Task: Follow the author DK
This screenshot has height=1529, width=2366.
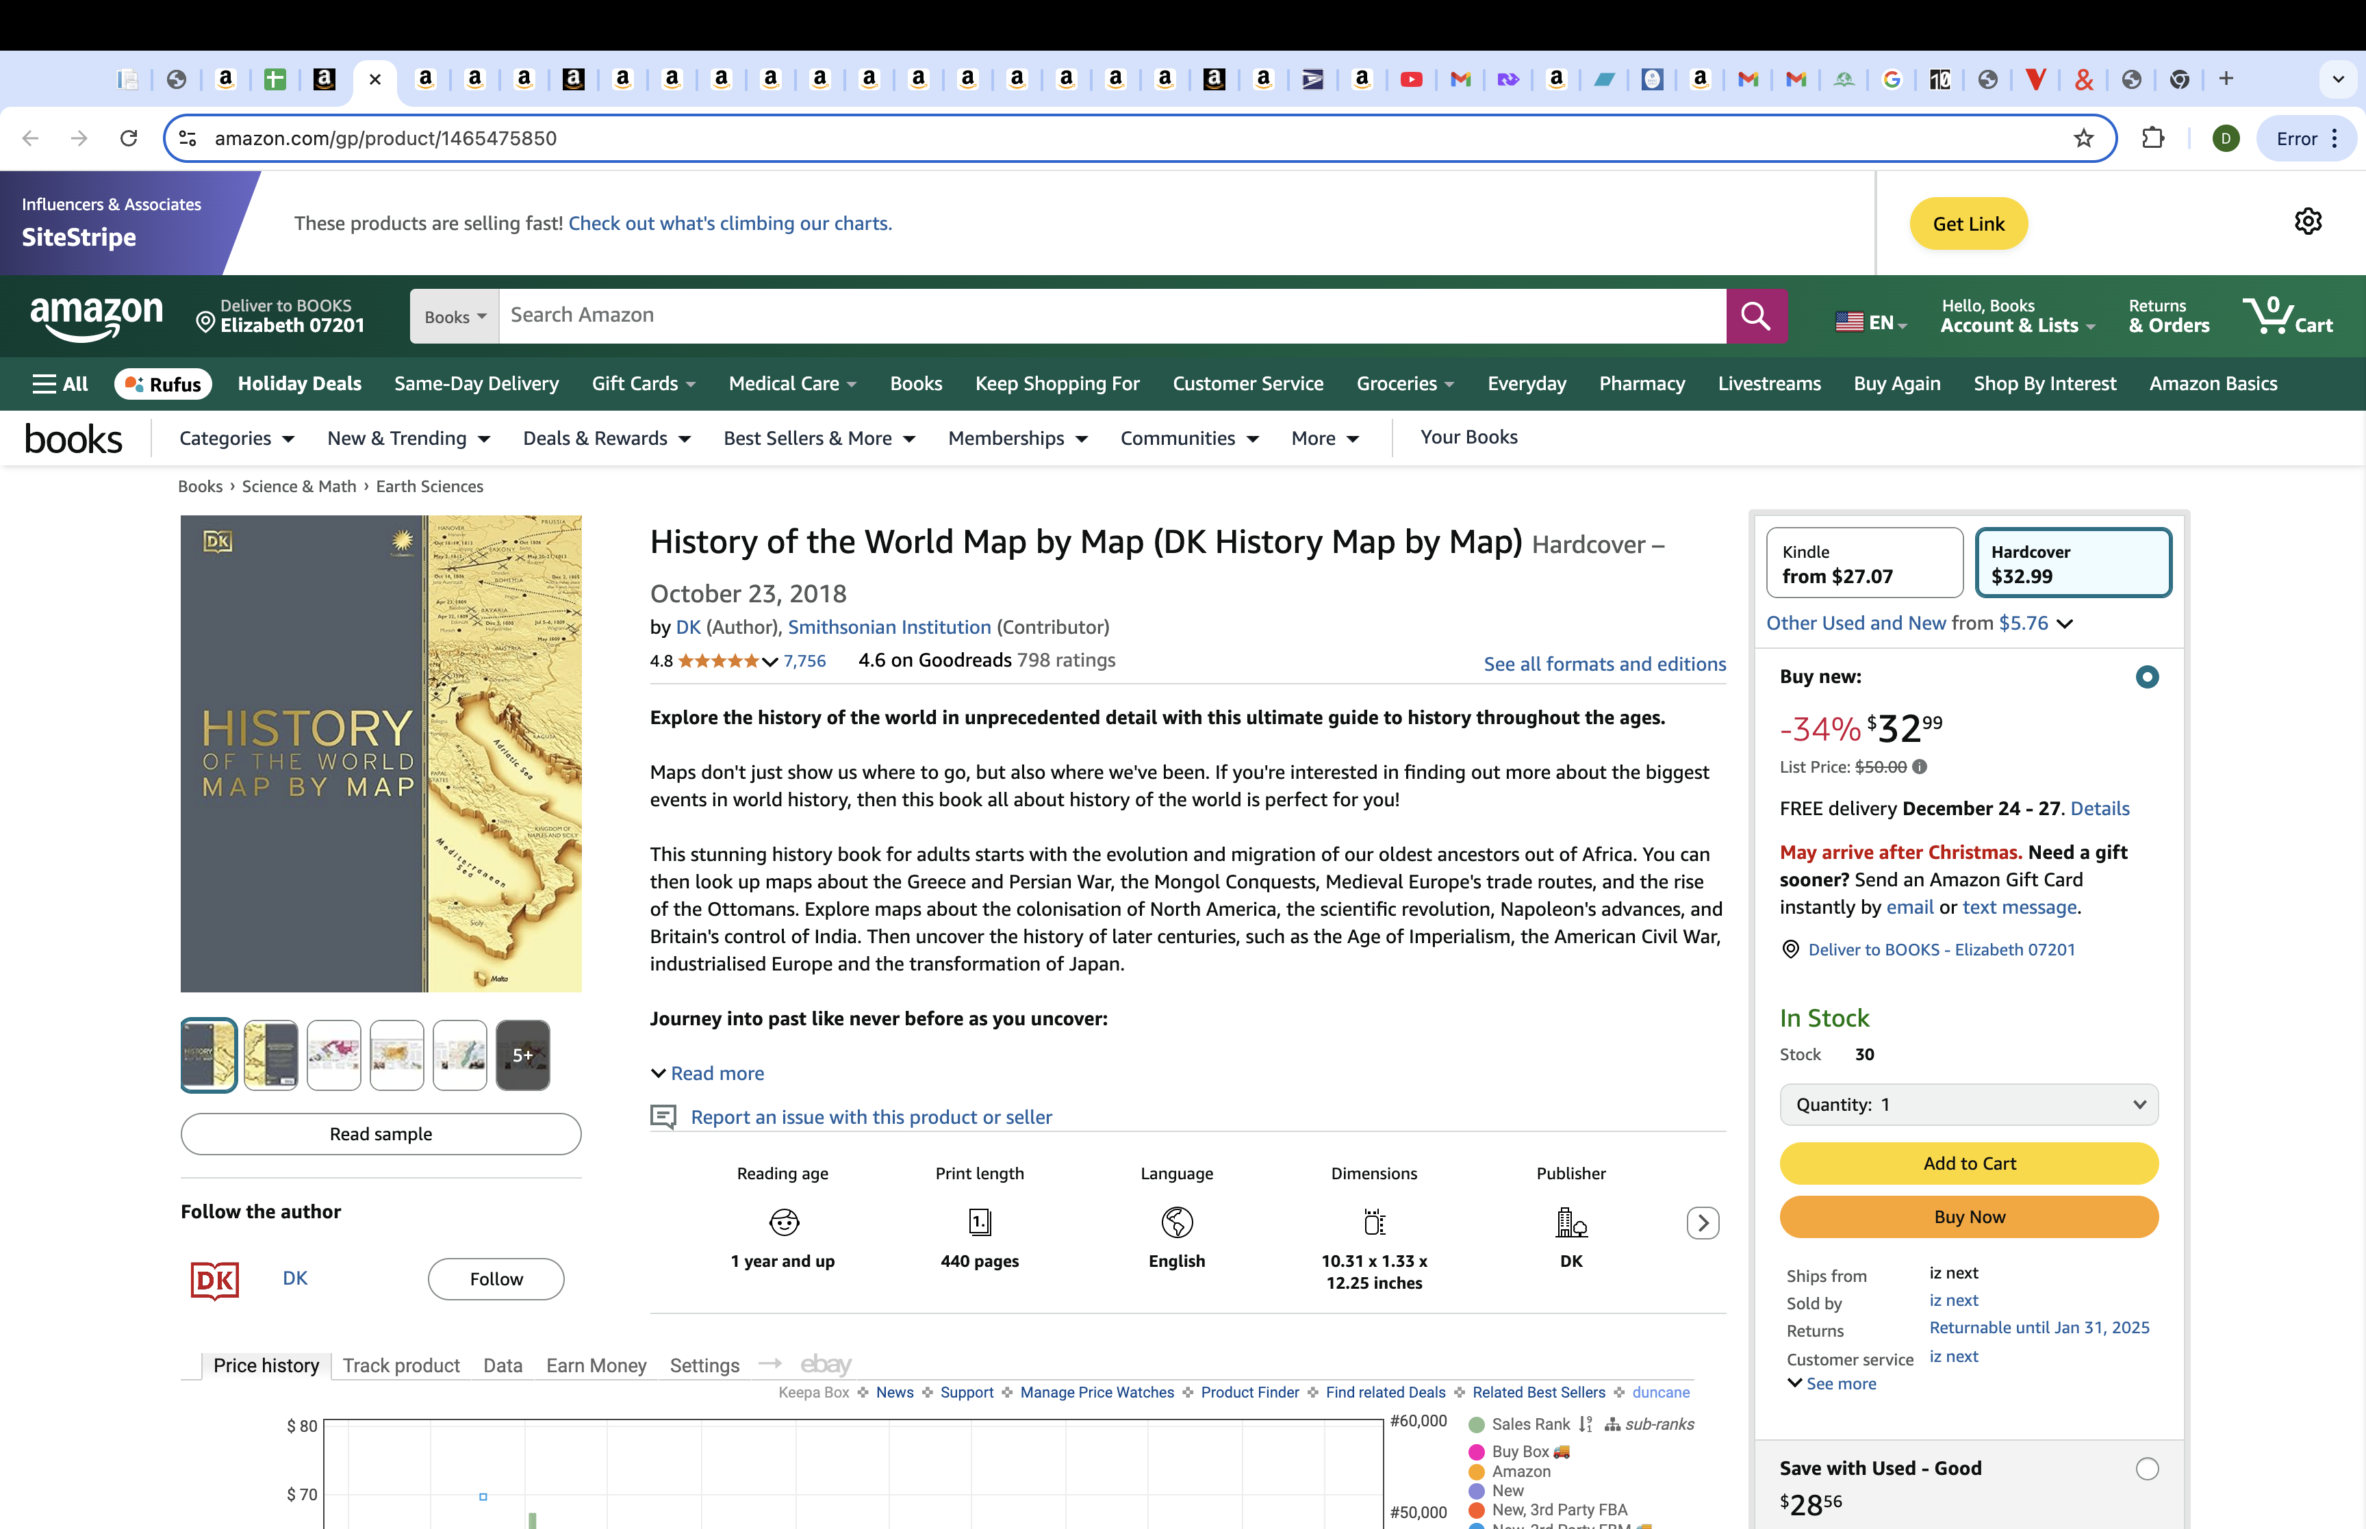Action: (496, 1279)
